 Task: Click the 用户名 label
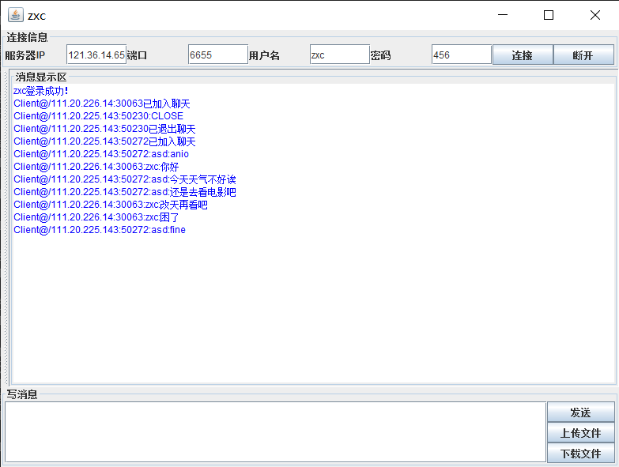click(264, 55)
